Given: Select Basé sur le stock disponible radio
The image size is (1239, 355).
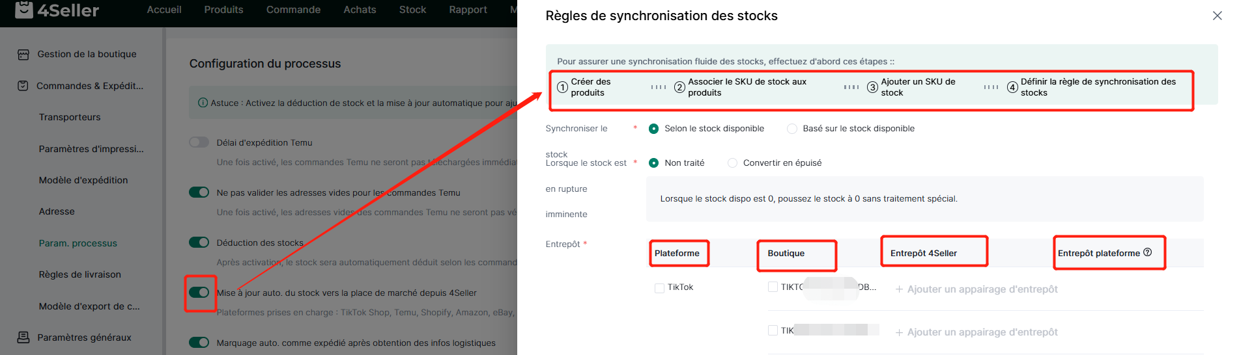Looking at the screenshot, I should coord(792,129).
